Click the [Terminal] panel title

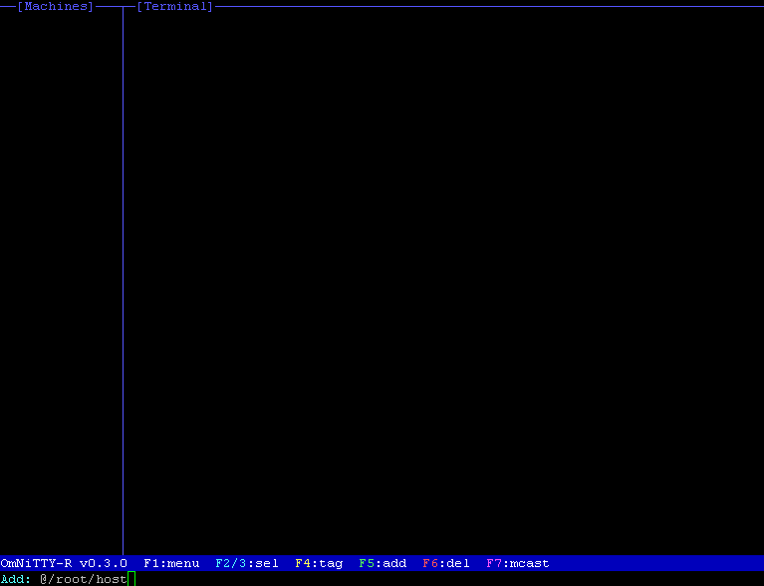tap(175, 7)
